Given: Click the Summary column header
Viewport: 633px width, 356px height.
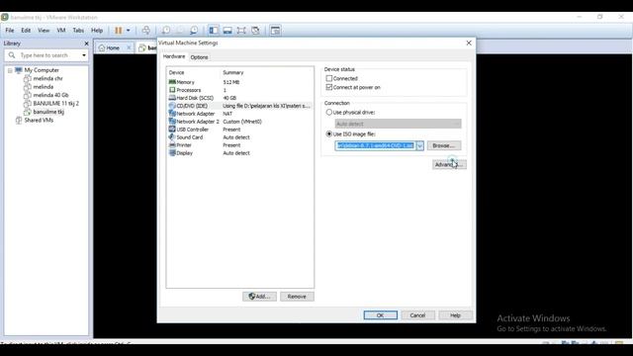Looking at the screenshot, I should [233, 72].
